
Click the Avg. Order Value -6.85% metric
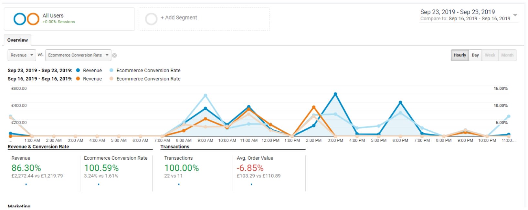250,168
